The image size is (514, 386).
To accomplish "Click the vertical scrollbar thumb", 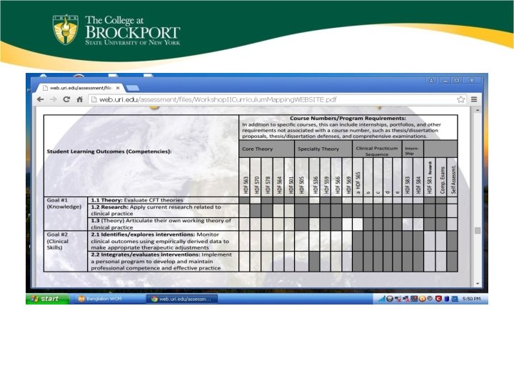I will (x=478, y=230).
